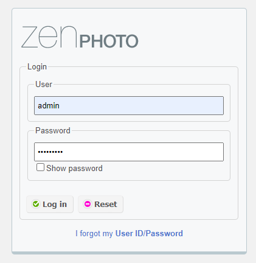Click the "admin" text in User field

[49, 106]
